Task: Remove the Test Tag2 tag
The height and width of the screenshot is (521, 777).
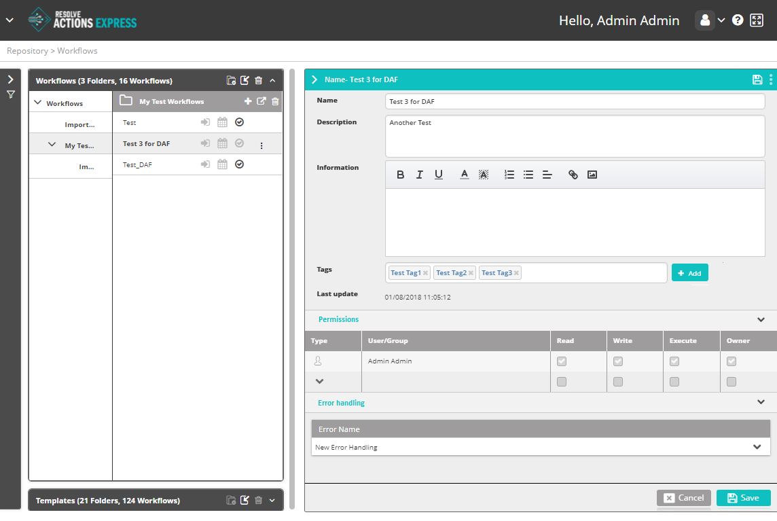Action: (471, 273)
